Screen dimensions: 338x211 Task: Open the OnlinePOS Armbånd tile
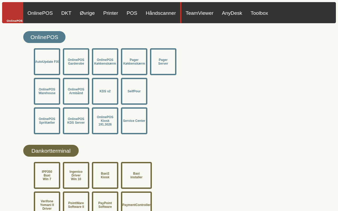pos(76,91)
